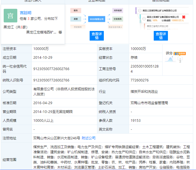Click the unified social credit code value
196x170 pixels.
(x=51, y=69)
